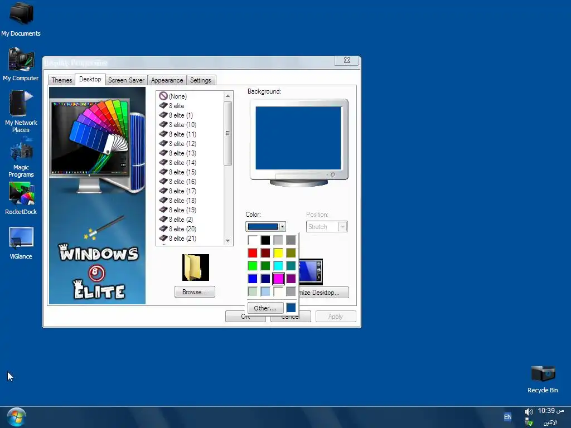
Task: Open the Screen Saver tab
Action: pos(126,80)
